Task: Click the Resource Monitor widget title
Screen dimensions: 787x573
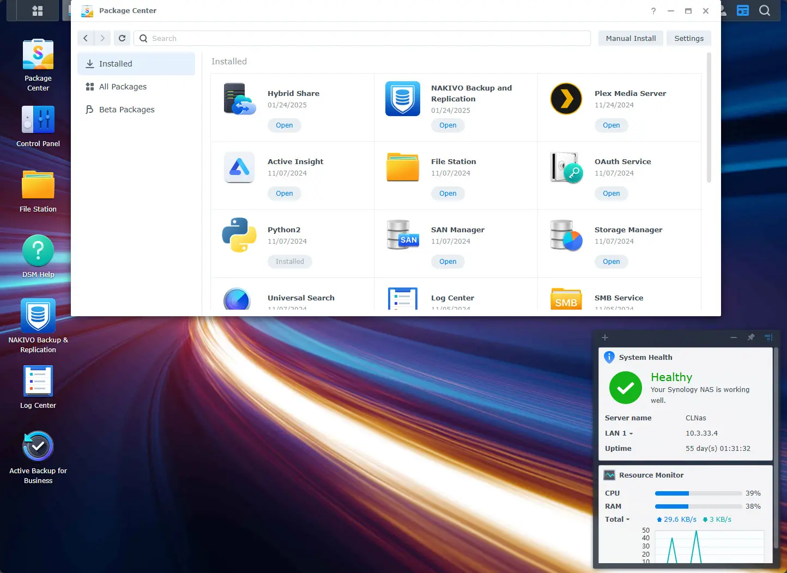Action: click(651, 475)
